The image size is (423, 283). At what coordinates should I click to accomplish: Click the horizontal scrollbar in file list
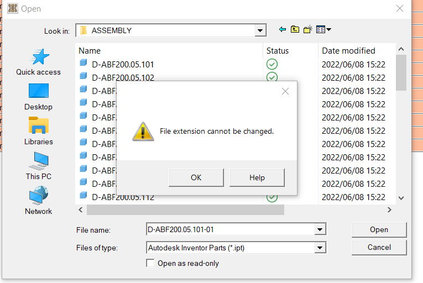(x=185, y=210)
